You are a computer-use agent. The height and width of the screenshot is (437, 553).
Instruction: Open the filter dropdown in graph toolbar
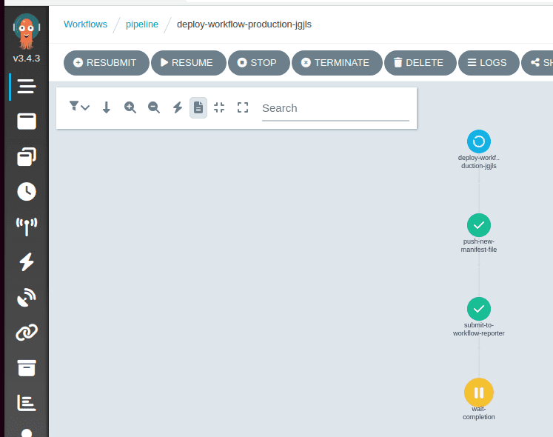78,107
